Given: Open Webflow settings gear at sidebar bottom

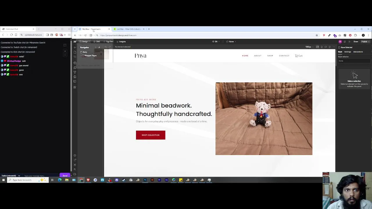Looking at the screenshot, I should click(x=75, y=155).
